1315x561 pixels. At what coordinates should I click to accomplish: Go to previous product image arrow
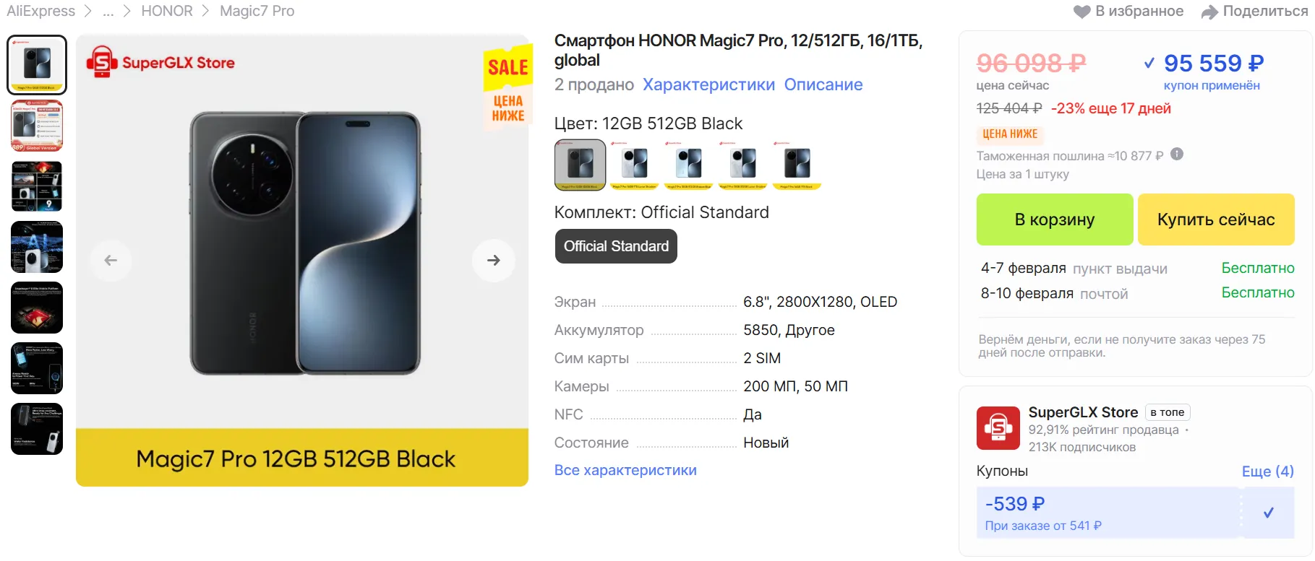(111, 260)
